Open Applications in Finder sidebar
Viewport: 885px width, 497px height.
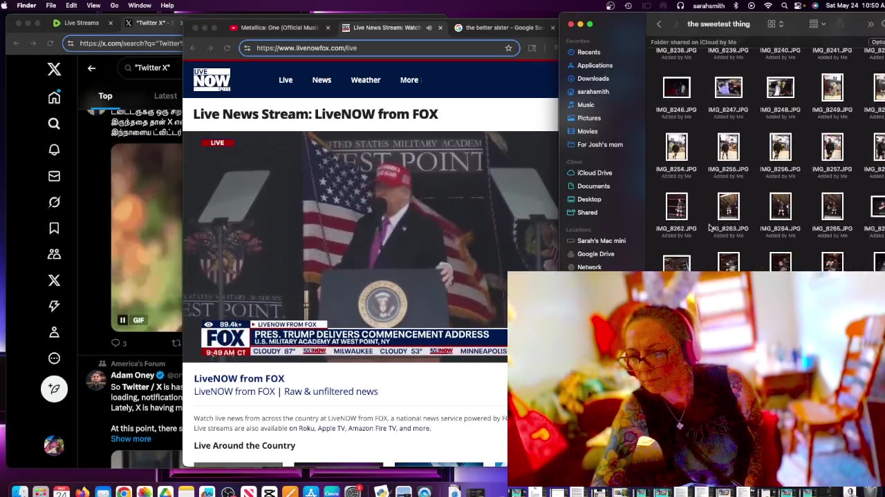point(595,65)
